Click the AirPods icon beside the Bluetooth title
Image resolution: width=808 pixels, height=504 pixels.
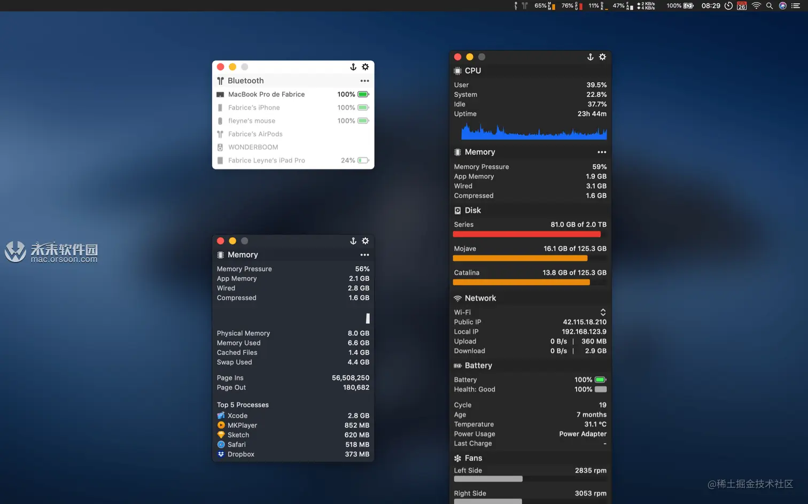[x=220, y=81]
